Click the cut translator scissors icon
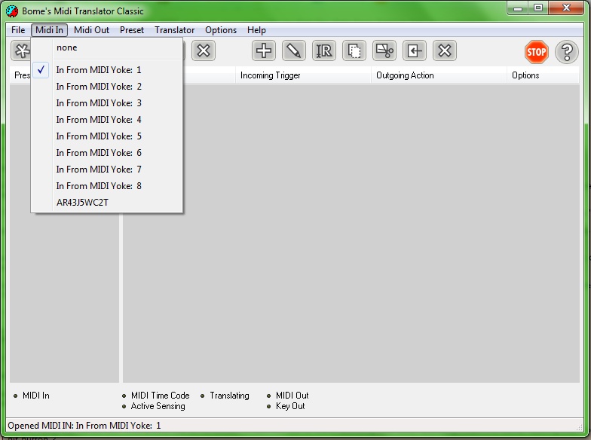This screenshot has height=440, width=591. coord(384,51)
